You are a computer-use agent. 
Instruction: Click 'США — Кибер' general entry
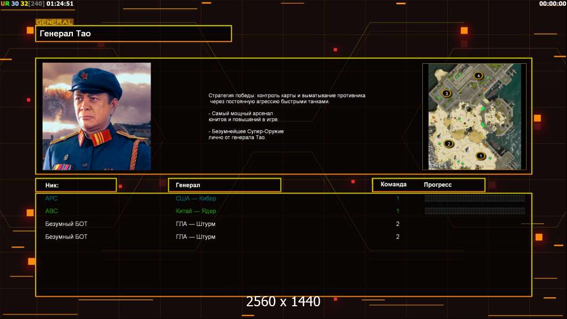(196, 198)
